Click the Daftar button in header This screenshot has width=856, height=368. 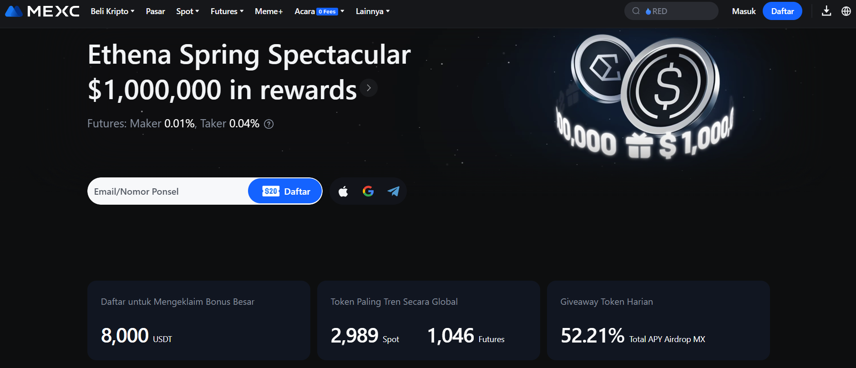pyautogui.click(x=782, y=11)
